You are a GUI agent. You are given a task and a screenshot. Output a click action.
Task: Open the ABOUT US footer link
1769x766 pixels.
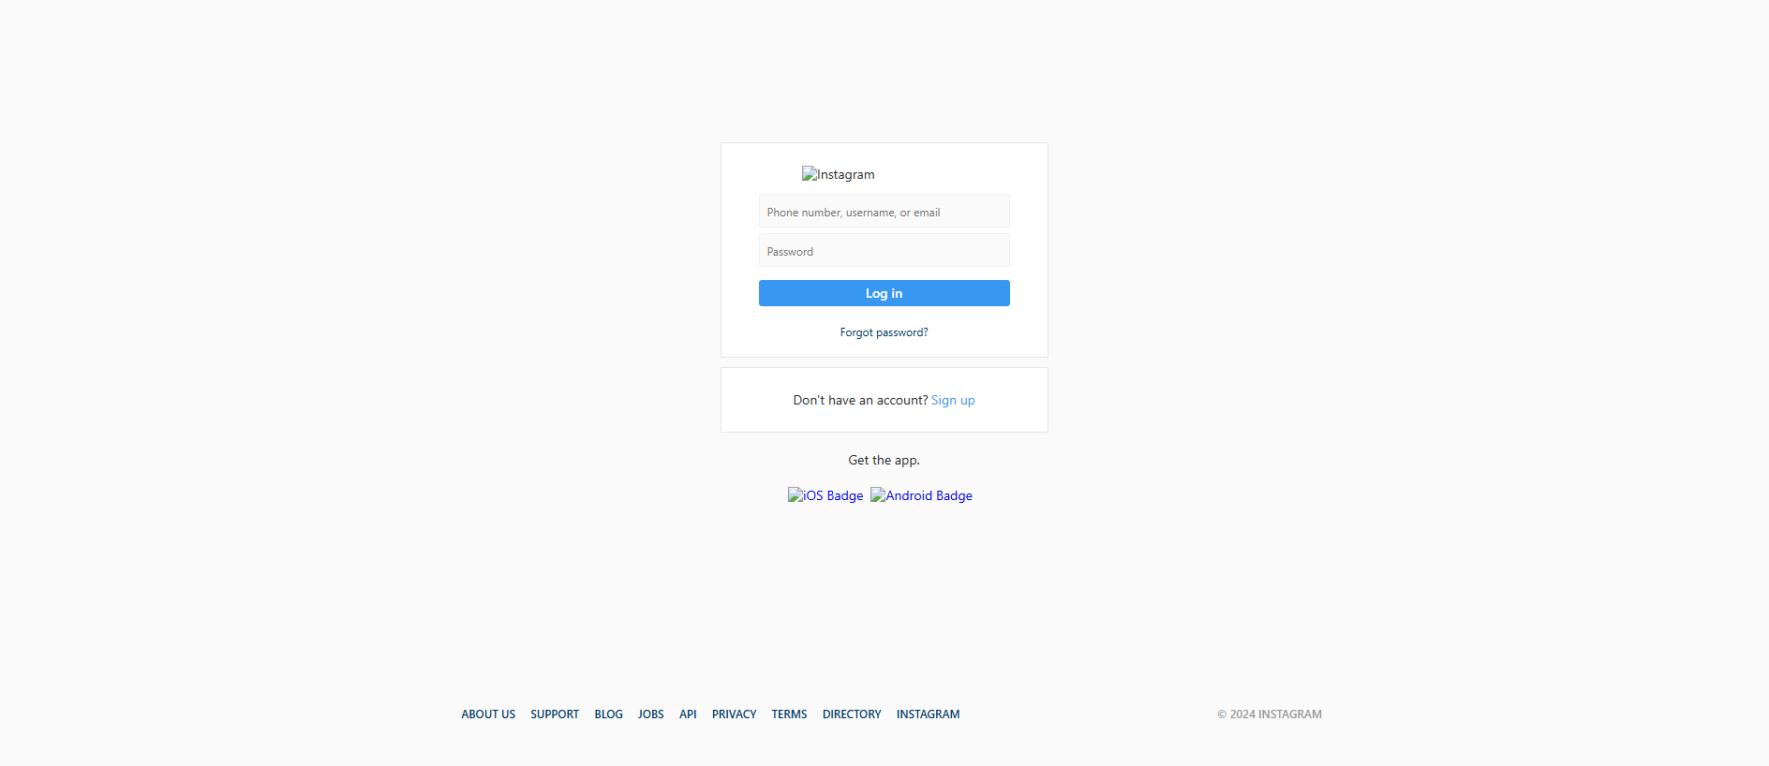(x=488, y=714)
